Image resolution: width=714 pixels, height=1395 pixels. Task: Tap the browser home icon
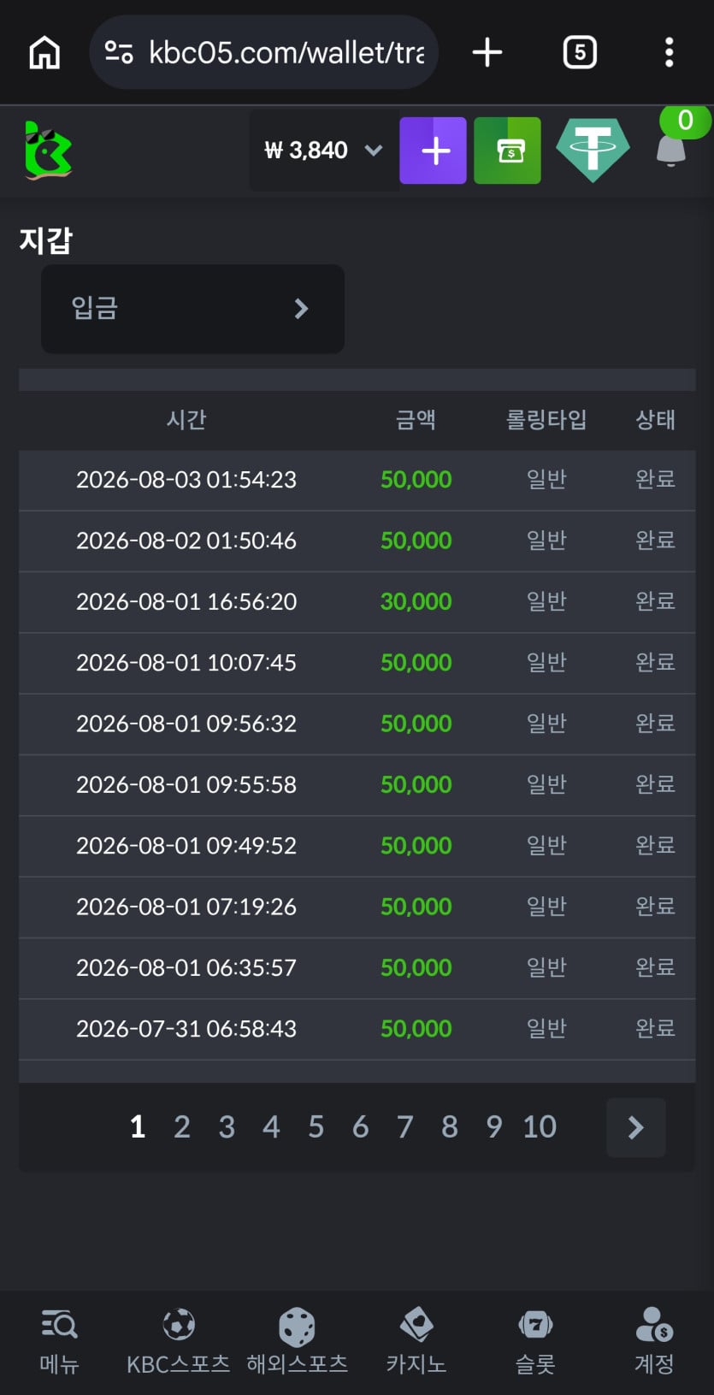click(44, 52)
